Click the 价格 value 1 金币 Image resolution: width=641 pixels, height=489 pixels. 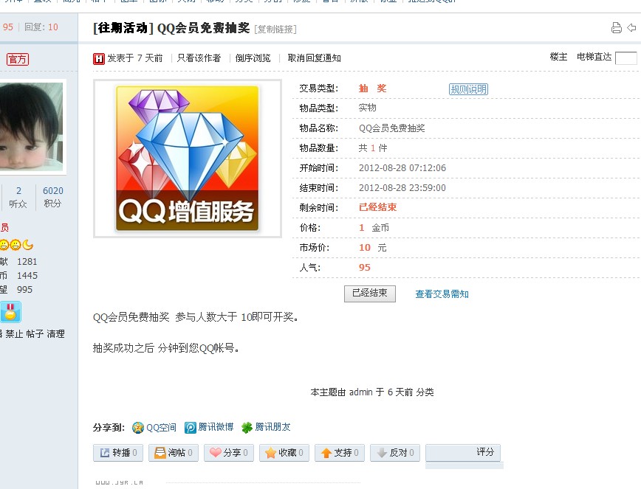374,228
